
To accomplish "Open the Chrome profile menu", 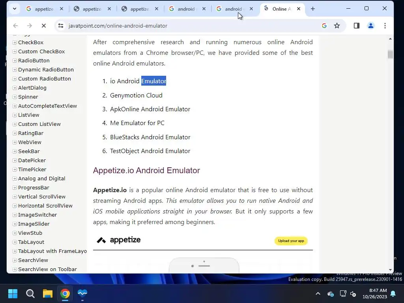I will tap(371, 26).
